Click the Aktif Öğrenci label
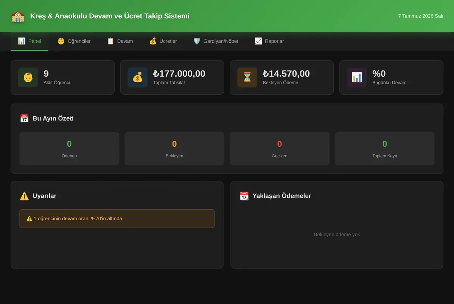 [57, 83]
